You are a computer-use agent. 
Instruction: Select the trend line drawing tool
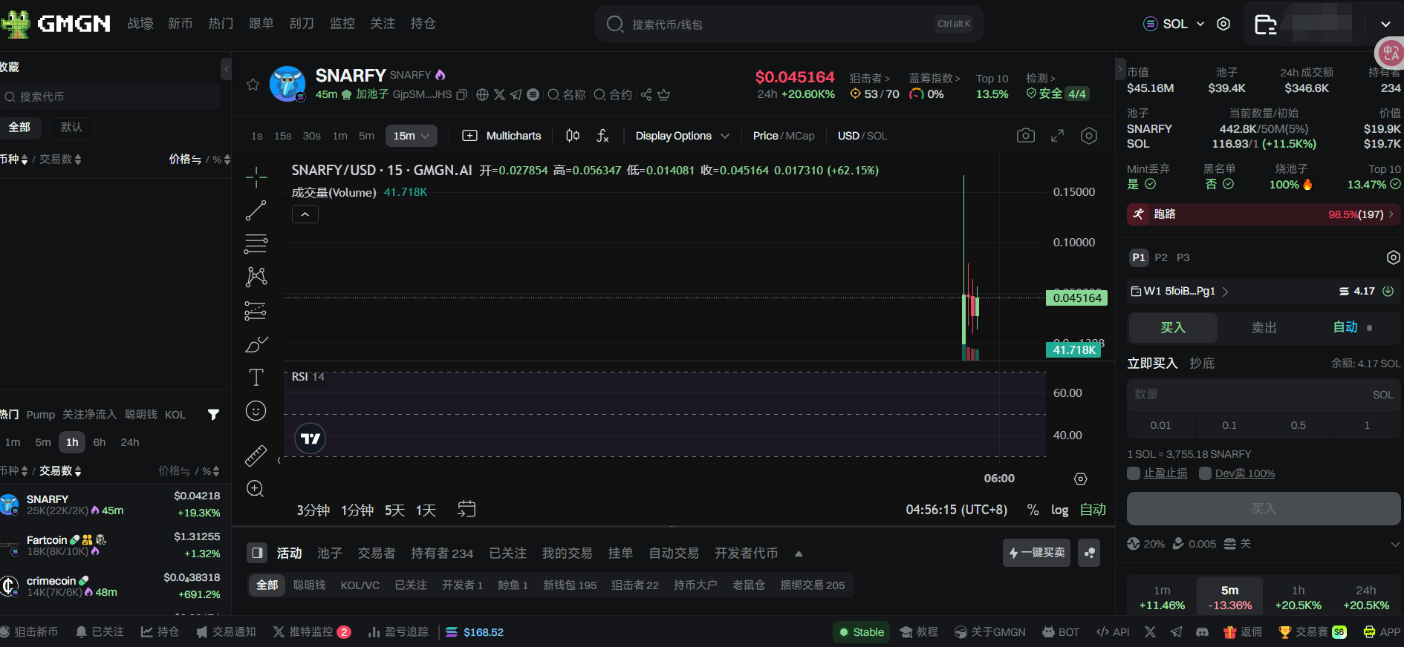[x=256, y=211]
